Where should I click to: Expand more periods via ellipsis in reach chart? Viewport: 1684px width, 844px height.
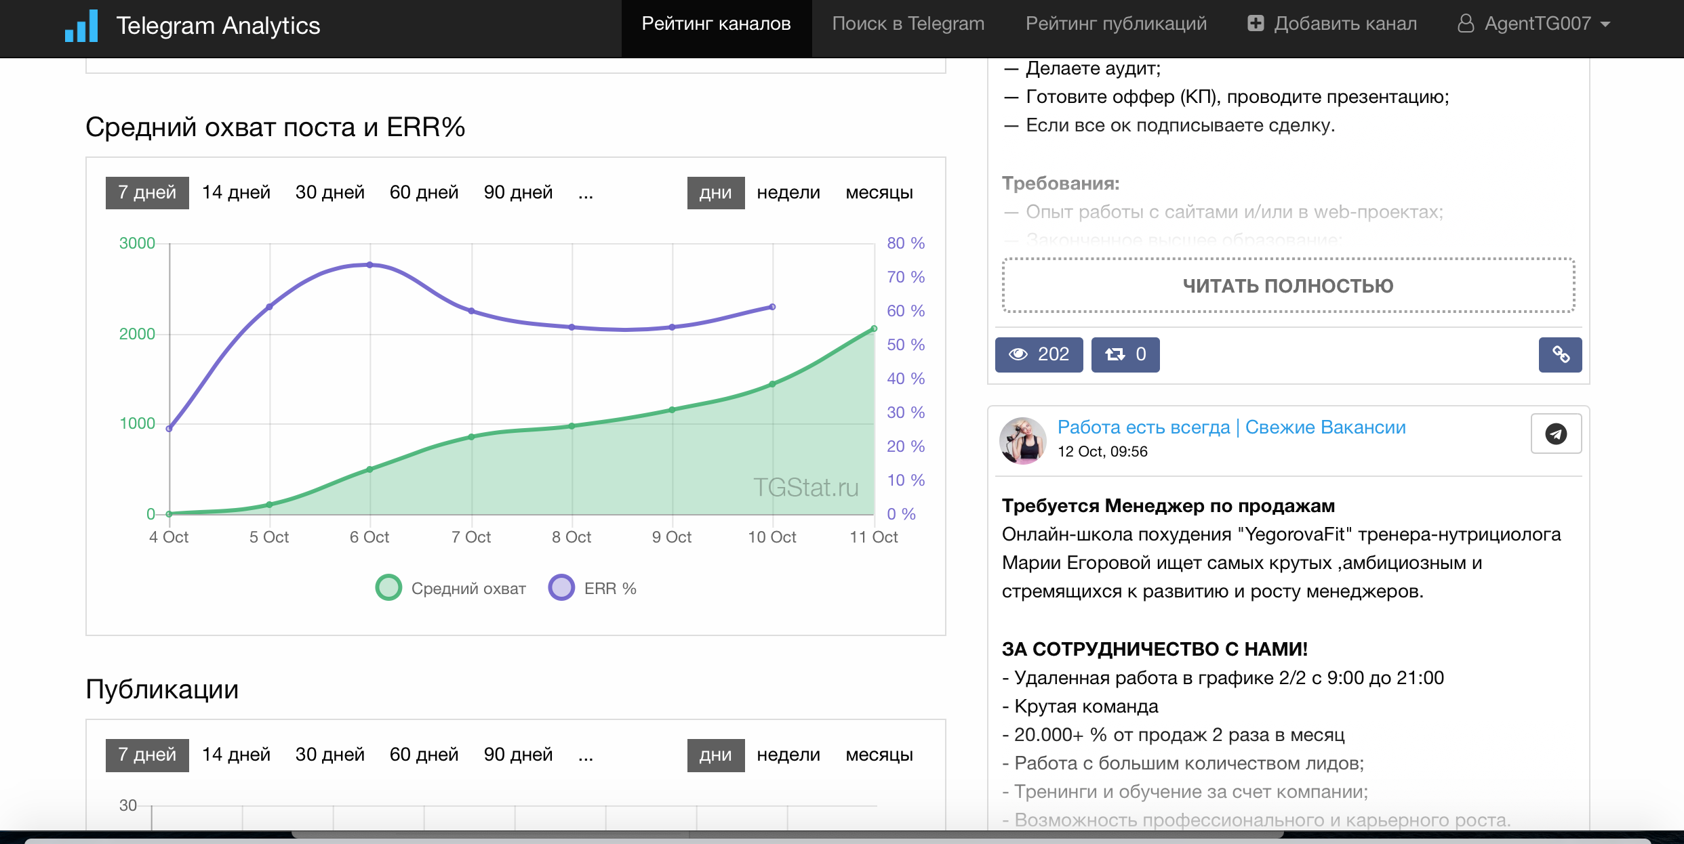point(586,193)
